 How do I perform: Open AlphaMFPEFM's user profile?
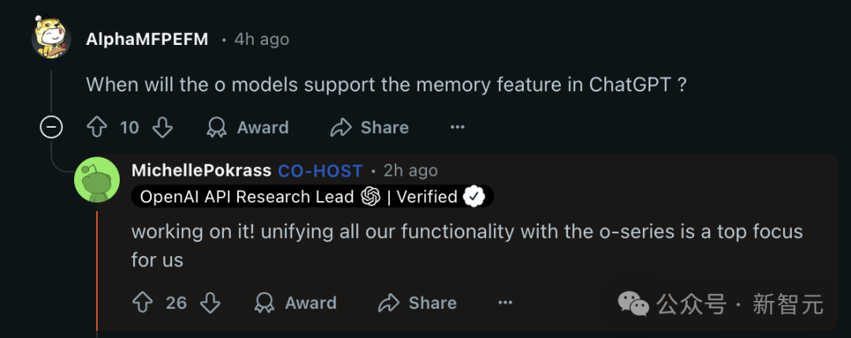click(147, 39)
